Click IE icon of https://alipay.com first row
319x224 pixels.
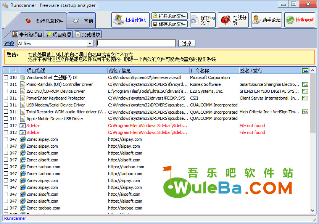tap(23, 139)
